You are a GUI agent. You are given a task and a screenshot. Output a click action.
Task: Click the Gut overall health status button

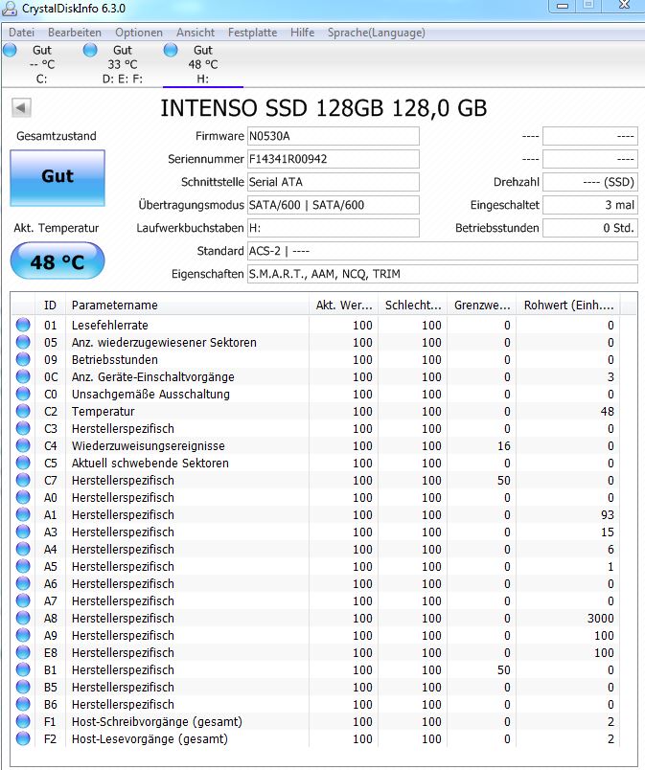click(x=58, y=178)
